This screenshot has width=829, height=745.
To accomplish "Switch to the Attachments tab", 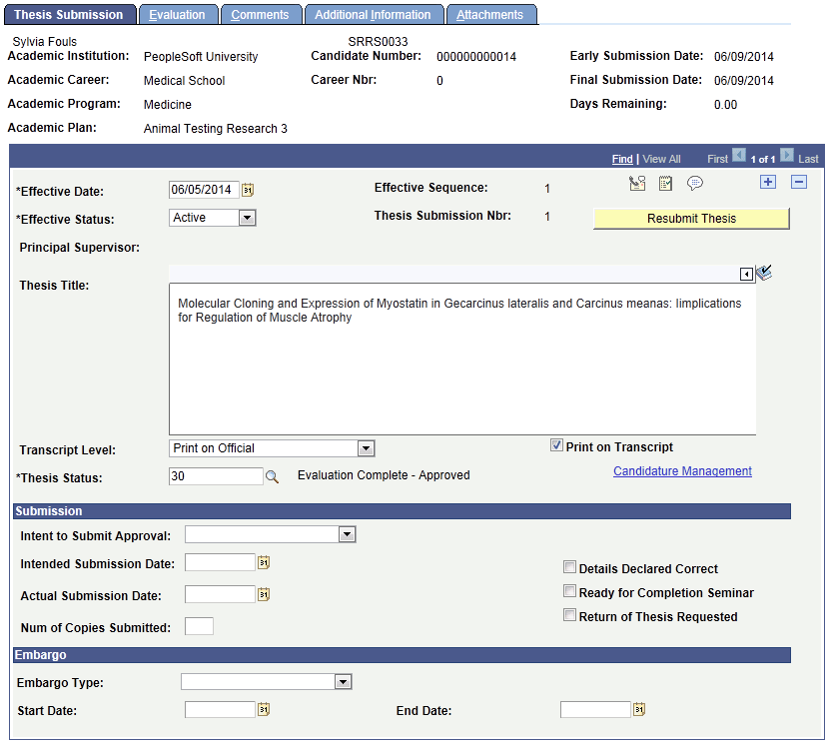I will (491, 14).
